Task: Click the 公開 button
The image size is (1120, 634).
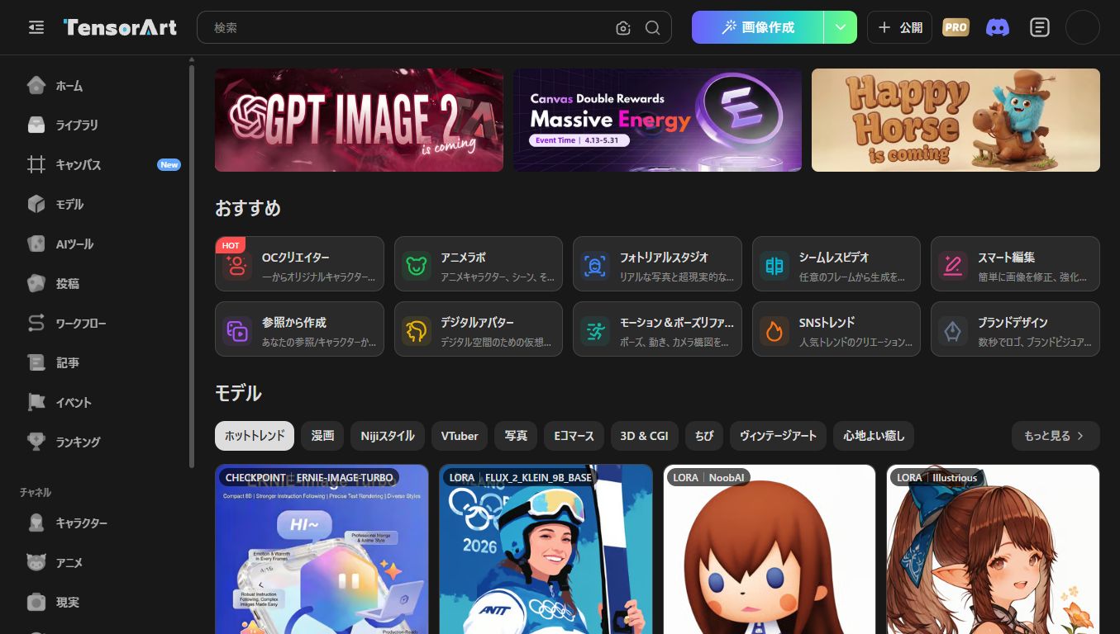Action: pos(899,27)
